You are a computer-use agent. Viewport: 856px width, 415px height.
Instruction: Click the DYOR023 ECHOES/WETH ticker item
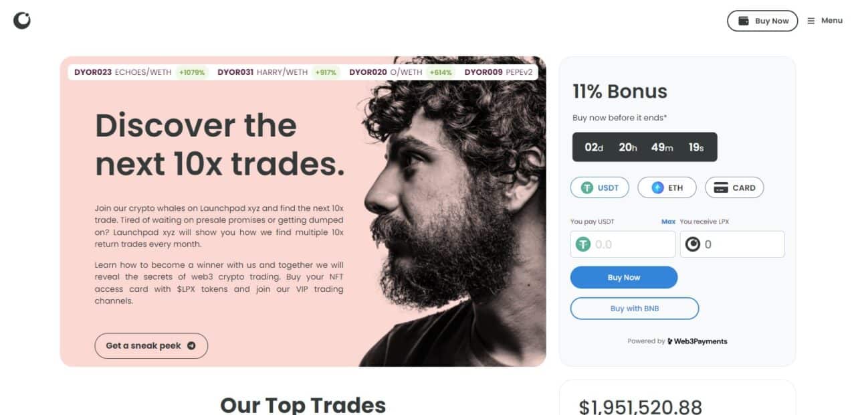[x=140, y=72]
